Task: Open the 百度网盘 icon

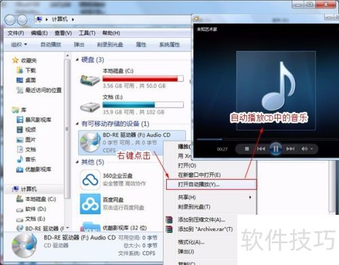Action: tap(90, 204)
